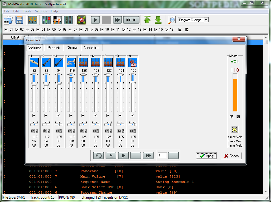
Task: Toggle the checkbox below channel 3 fader
Action: (58, 115)
